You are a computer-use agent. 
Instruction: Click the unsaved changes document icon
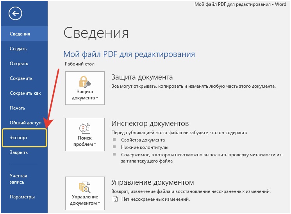click(x=115, y=199)
